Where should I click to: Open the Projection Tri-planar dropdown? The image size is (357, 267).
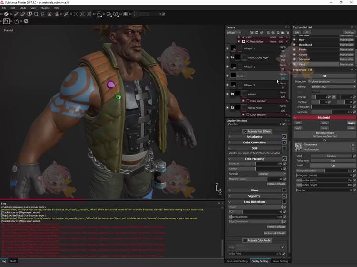pos(331,81)
